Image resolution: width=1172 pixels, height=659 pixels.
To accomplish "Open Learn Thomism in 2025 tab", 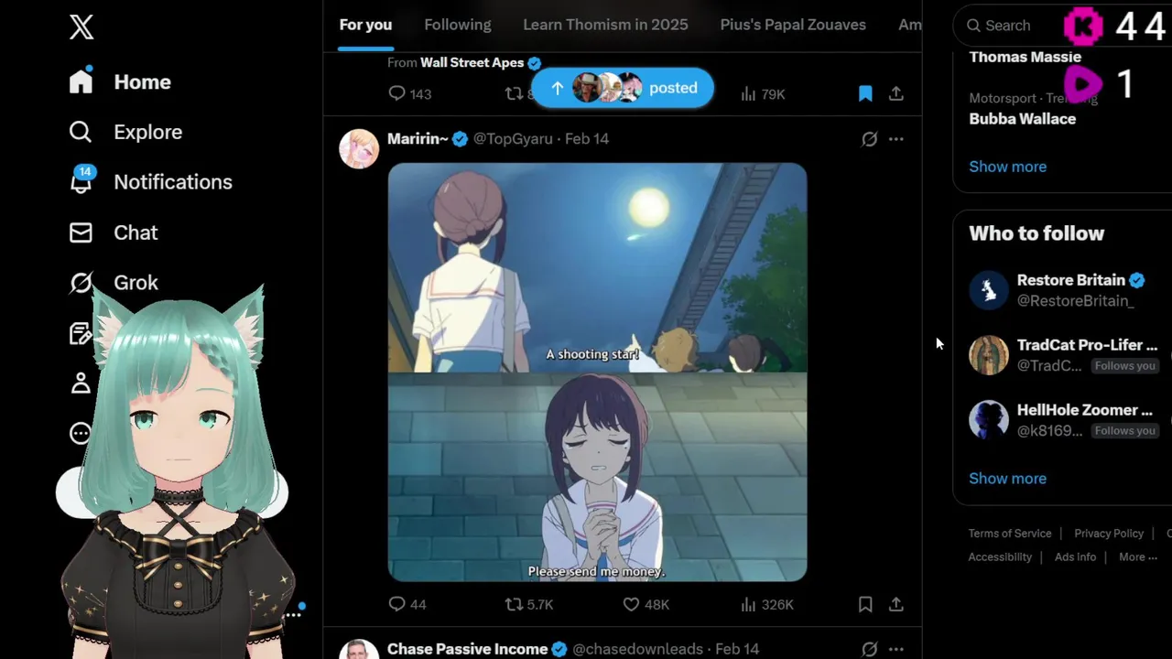I will (605, 25).
